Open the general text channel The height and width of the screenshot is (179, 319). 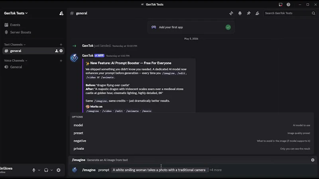(x=33, y=51)
